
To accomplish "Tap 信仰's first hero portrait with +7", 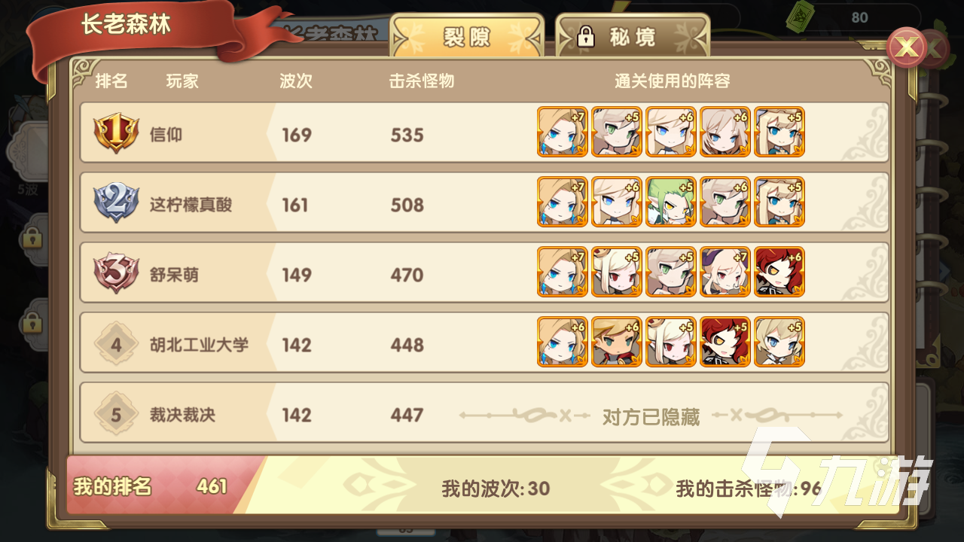I will pyautogui.click(x=562, y=132).
